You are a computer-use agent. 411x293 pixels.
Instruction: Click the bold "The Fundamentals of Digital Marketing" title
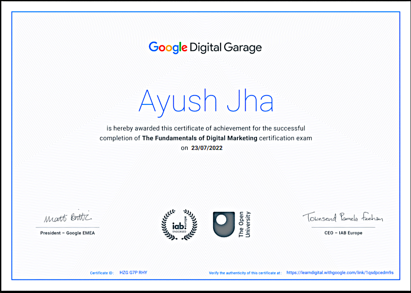[x=200, y=138]
